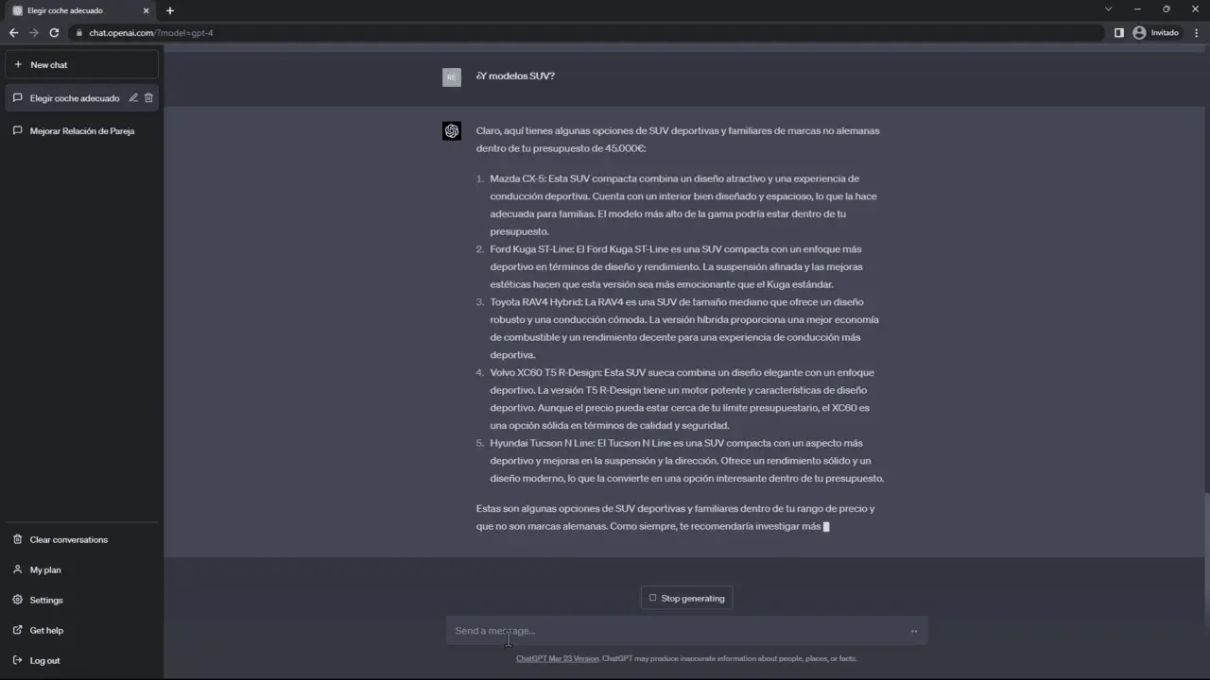Image resolution: width=1210 pixels, height=680 pixels.
Task: Open My plan from the sidebar
Action: click(81, 570)
